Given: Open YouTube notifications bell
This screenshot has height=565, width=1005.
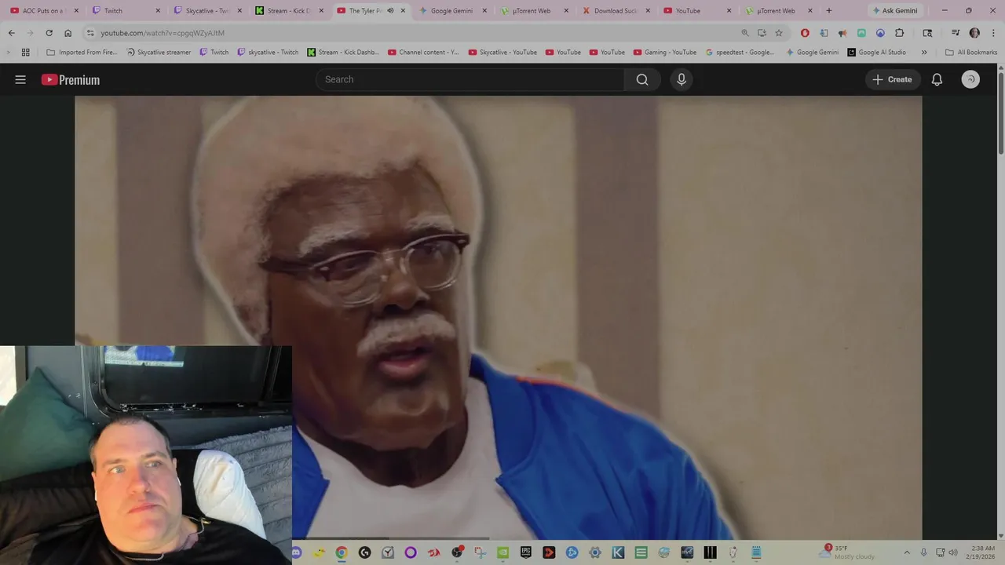Looking at the screenshot, I should click(x=937, y=79).
